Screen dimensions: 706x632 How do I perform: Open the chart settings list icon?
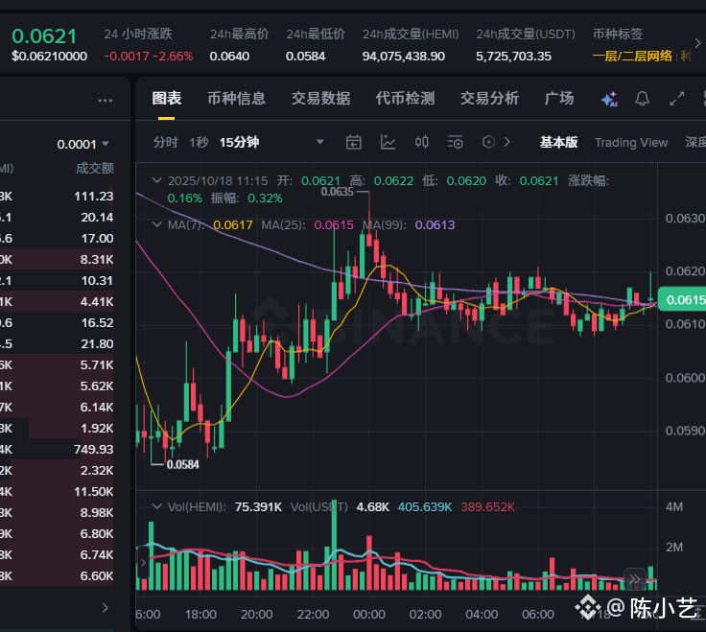point(456,142)
